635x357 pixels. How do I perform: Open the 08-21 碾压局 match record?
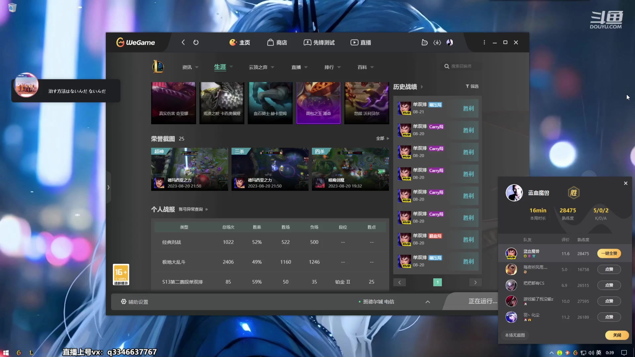pos(438,108)
